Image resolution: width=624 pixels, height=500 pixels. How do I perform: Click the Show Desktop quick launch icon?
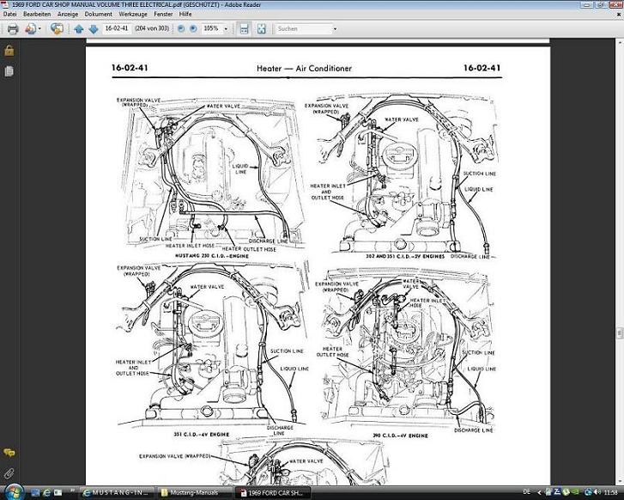click(33, 493)
